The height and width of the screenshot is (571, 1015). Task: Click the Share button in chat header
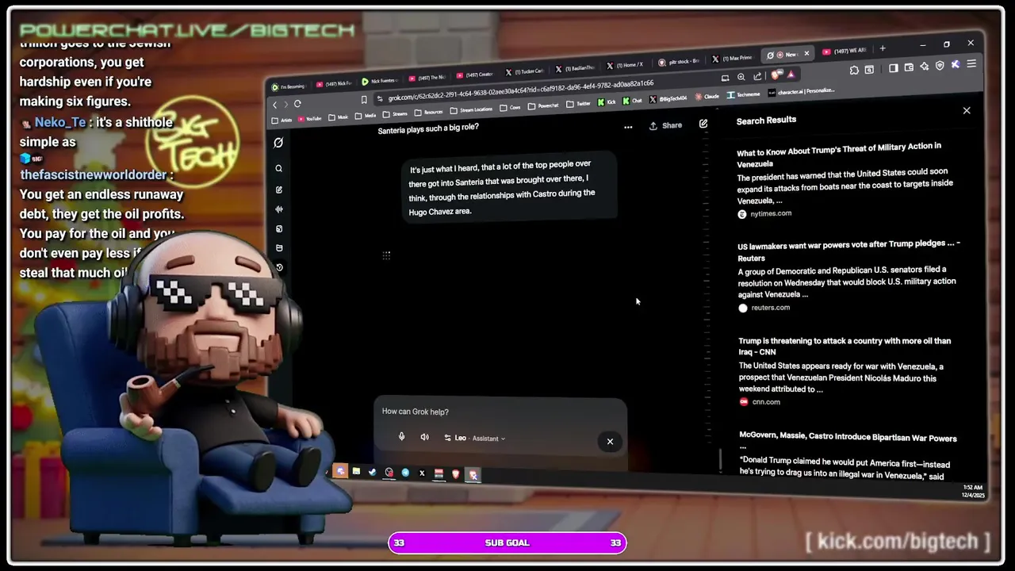coord(666,125)
